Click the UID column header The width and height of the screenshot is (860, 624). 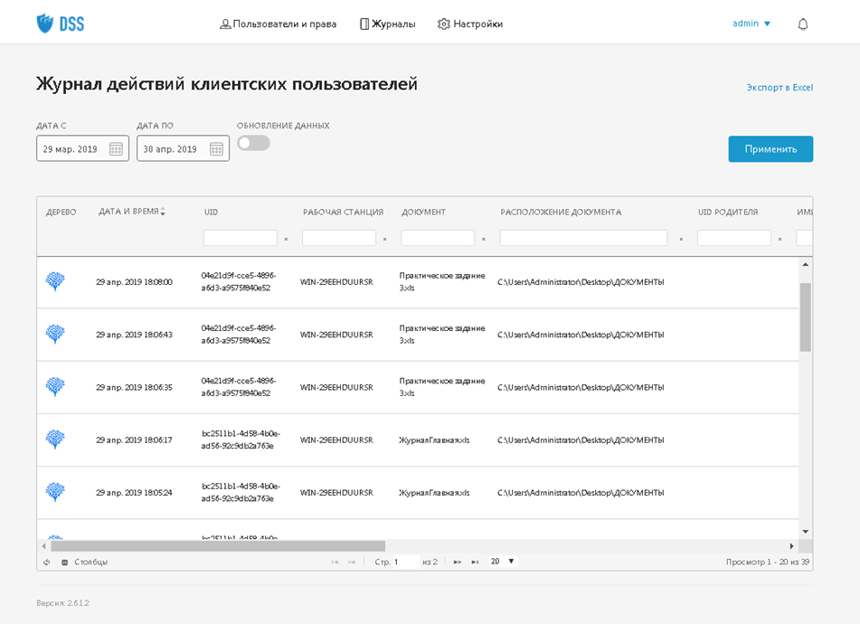212,213
